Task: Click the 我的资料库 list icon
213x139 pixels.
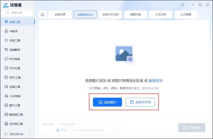Action: click(x=6, y=134)
